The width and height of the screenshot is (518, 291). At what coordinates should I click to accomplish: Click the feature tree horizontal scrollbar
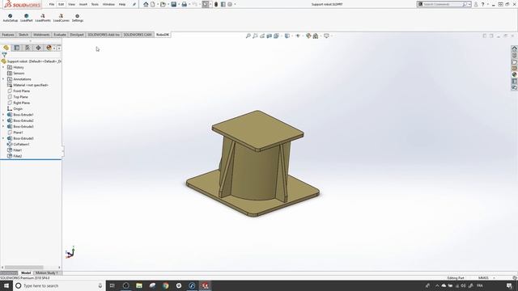click(23, 268)
